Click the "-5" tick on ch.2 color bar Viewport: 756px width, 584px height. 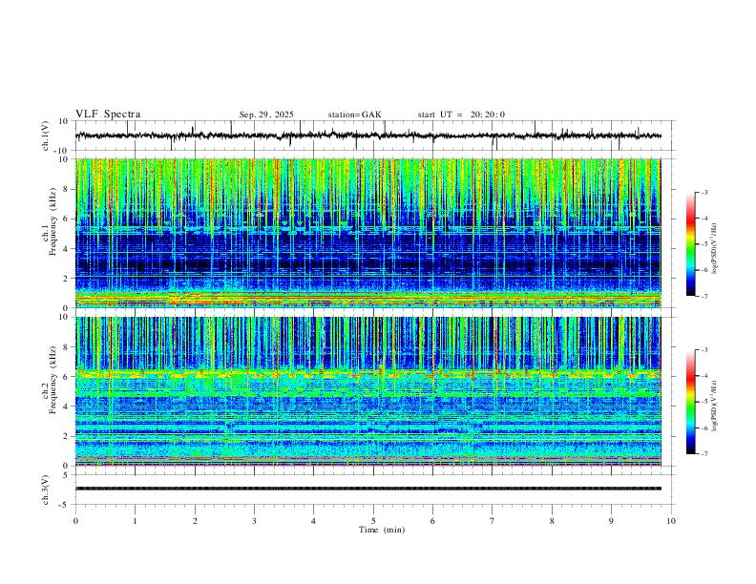click(x=703, y=402)
